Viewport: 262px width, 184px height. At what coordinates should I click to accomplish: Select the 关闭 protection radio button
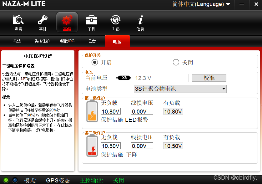[176, 62]
